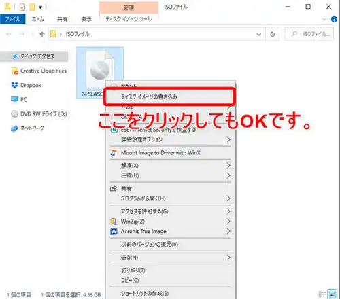Expand arrow beside 送る(N)
The image size is (340, 299).
pyautogui.click(x=228, y=258)
